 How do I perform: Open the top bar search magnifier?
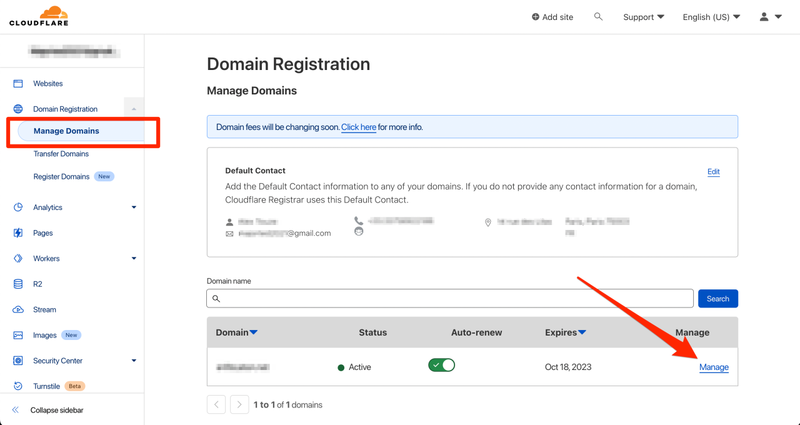click(x=598, y=17)
